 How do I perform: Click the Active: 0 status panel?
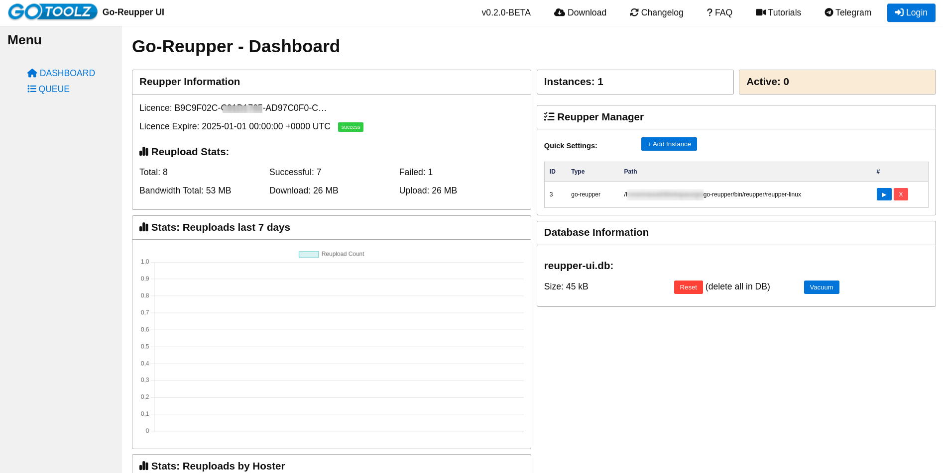(836, 82)
